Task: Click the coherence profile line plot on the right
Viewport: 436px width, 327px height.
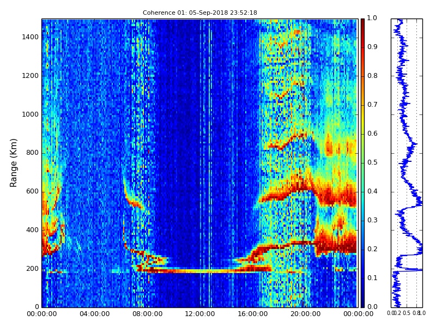Action: click(407, 163)
